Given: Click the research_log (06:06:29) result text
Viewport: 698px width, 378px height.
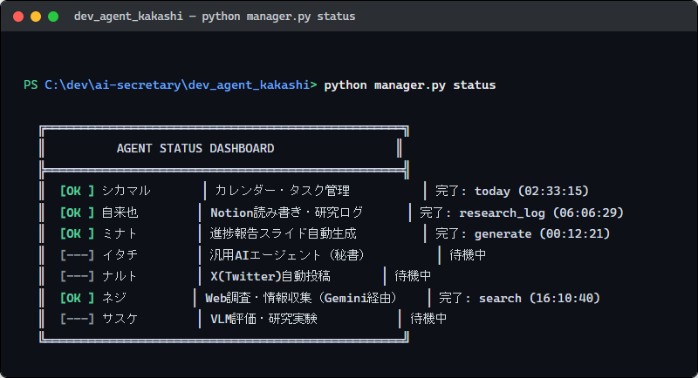Looking at the screenshot, I should [541, 213].
